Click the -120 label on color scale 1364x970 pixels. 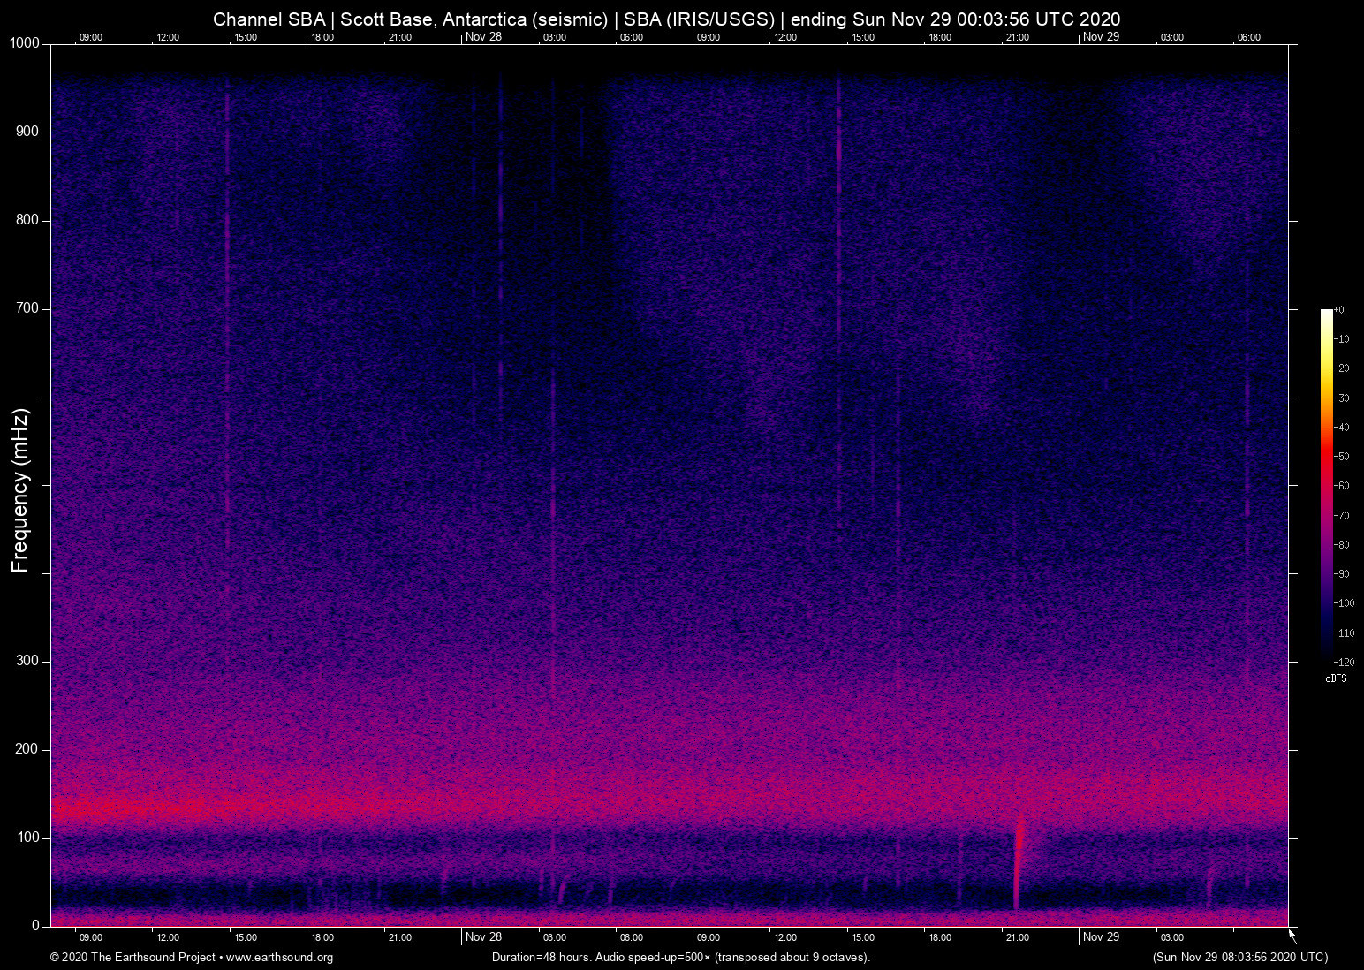(1345, 662)
